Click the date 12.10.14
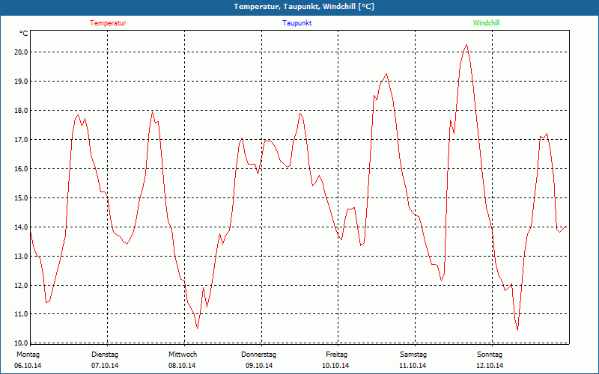The image size is (599, 374). click(490, 366)
